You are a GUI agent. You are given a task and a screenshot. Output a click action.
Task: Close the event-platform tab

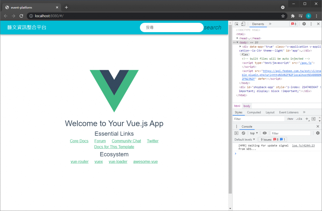tap(57, 8)
